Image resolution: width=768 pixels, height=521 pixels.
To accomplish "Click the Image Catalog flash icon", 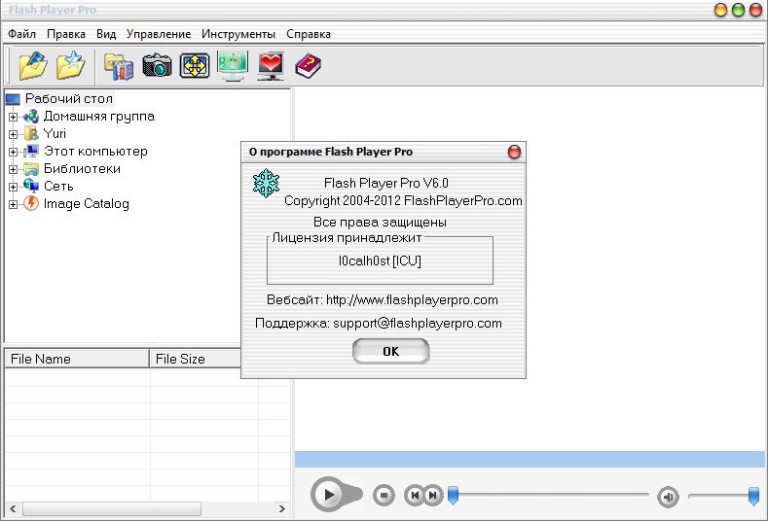I will point(31,203).
